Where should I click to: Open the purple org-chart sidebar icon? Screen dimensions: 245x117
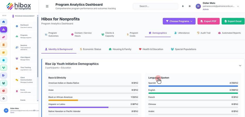coord(3,29)
